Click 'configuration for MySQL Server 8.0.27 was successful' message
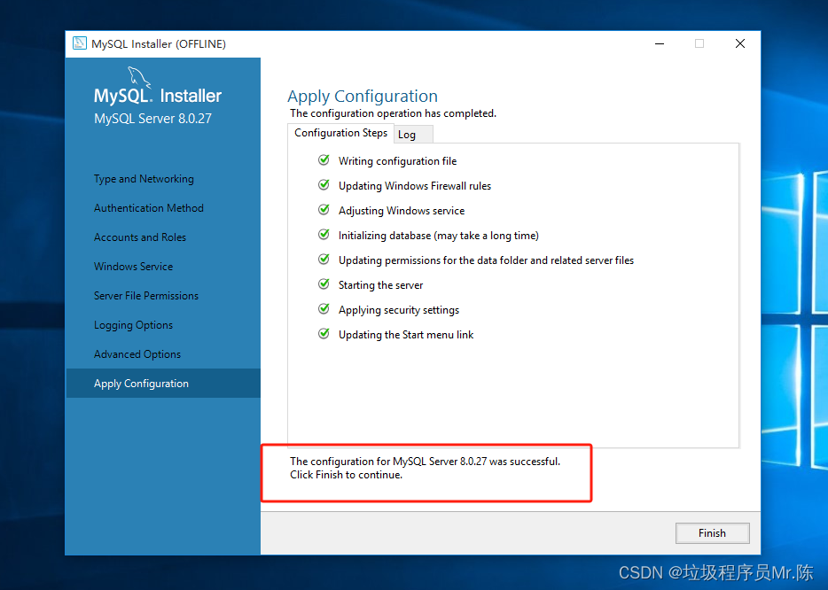The width and height of the screenshot is (828, 590). (x=425, y=462)
